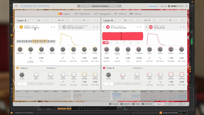Grab drag handle beside Random Trill Burst

17,27
